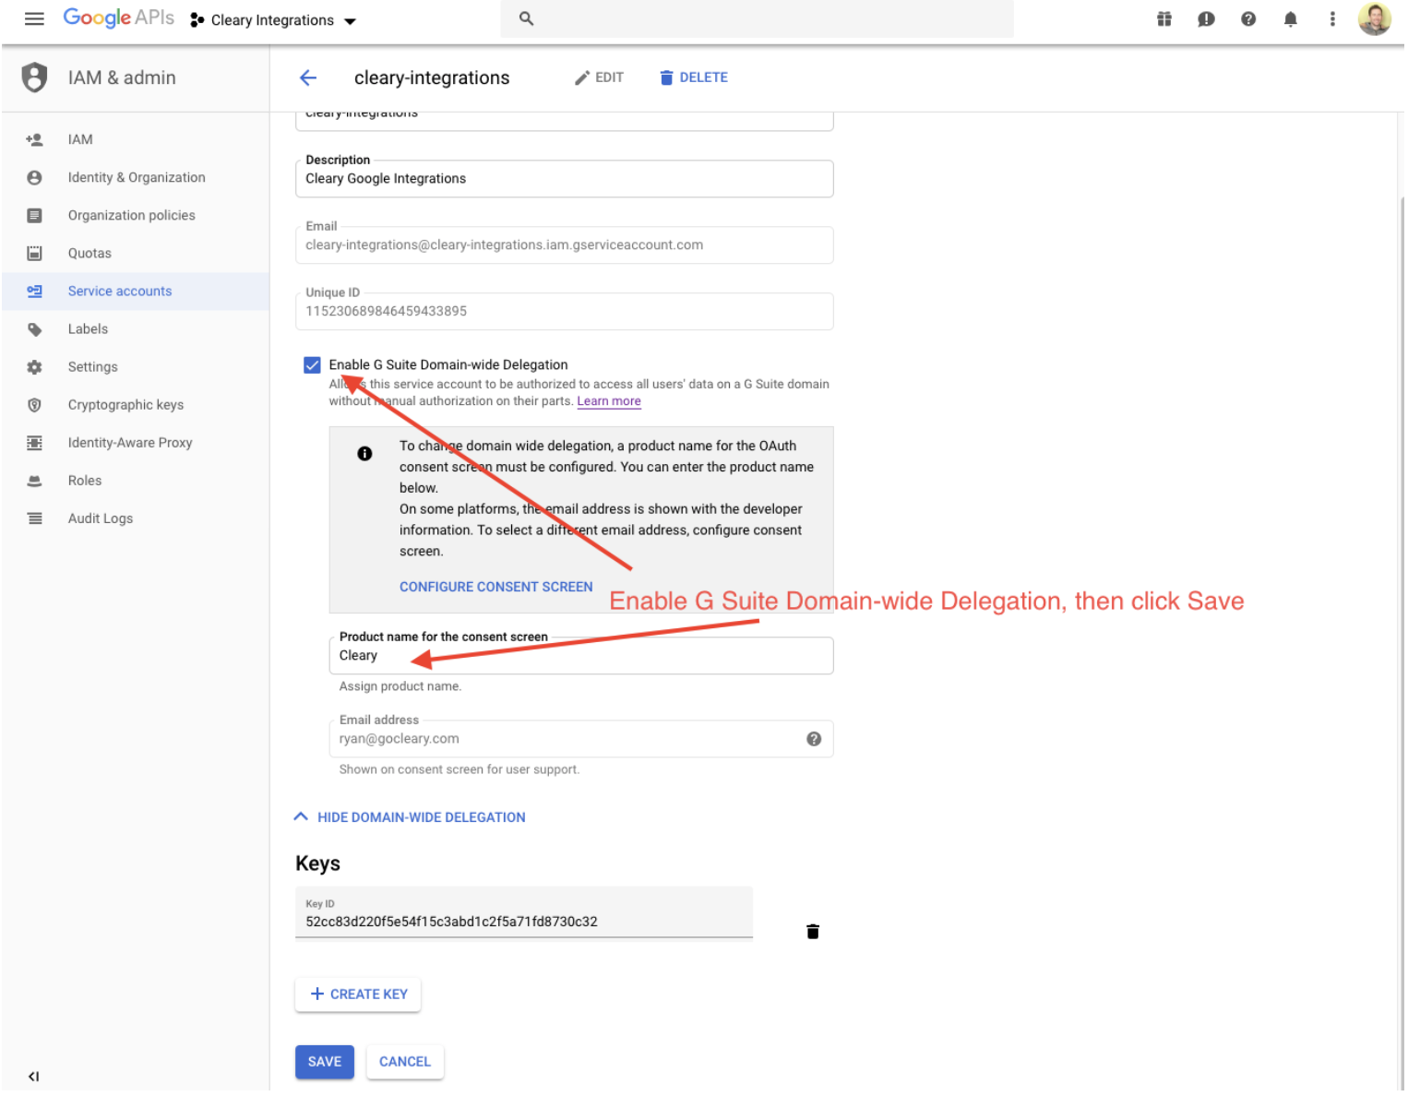Screen dimensions: 1408x1096
Task: Open Identity & Organization page
Action: pos(136,177)
